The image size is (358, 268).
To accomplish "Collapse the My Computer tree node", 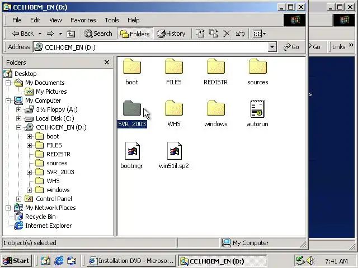I will pos(8,100).
